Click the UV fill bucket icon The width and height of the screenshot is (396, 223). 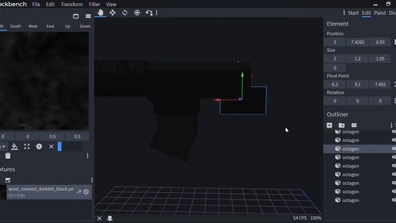14,146
